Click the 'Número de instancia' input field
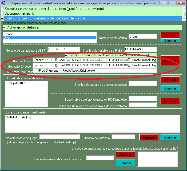187x171 pixels. pos(123,137)
